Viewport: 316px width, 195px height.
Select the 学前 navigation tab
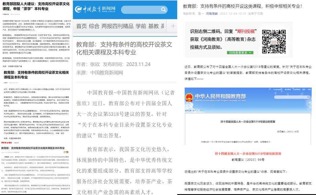[141, 26]
